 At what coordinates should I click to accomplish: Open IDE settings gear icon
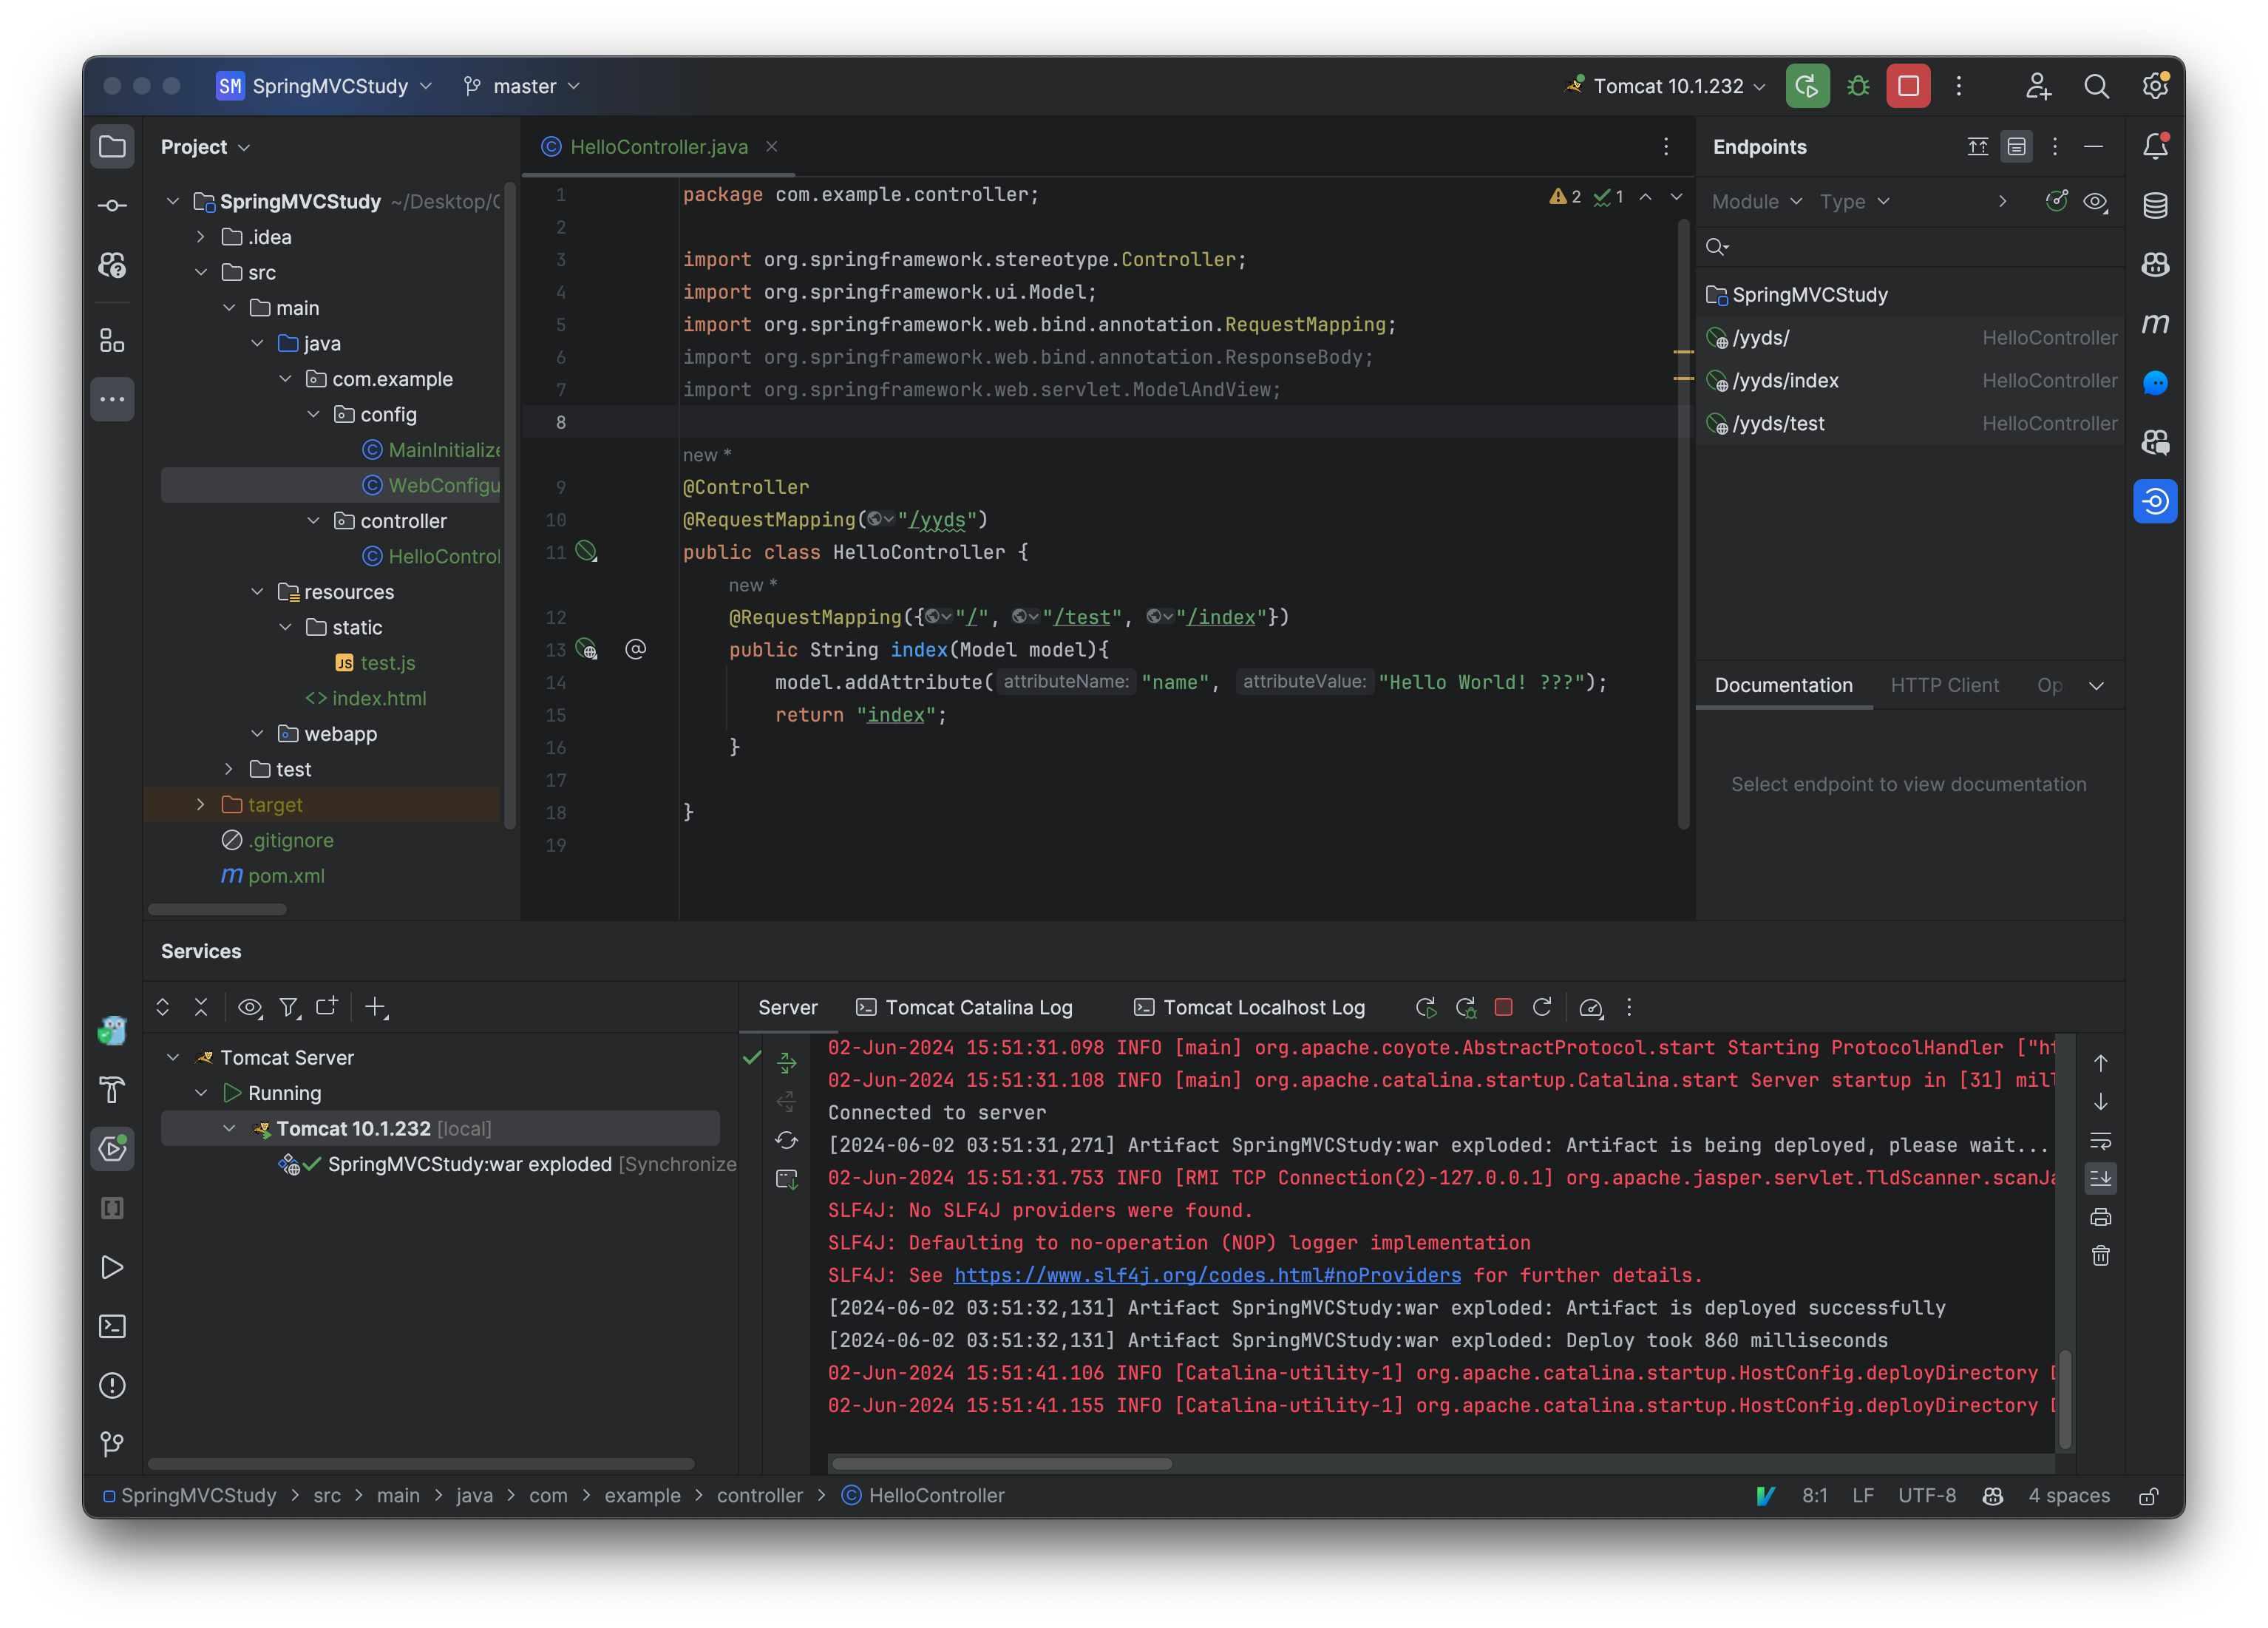tap(2155, 86)
